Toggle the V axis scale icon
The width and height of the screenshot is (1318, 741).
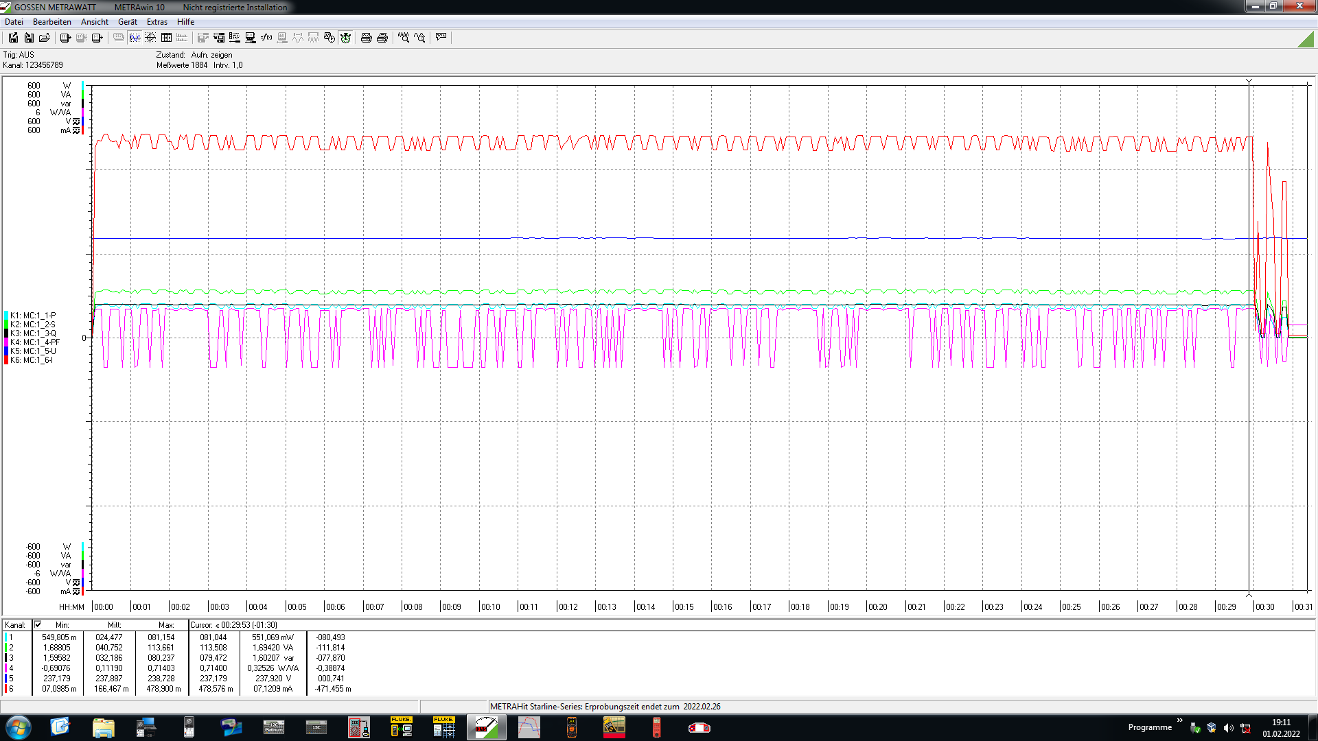point(76,121)
